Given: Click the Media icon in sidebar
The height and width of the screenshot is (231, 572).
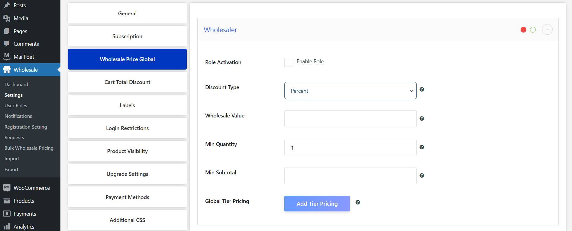Looking at the screenshot, I should (7, 18).
